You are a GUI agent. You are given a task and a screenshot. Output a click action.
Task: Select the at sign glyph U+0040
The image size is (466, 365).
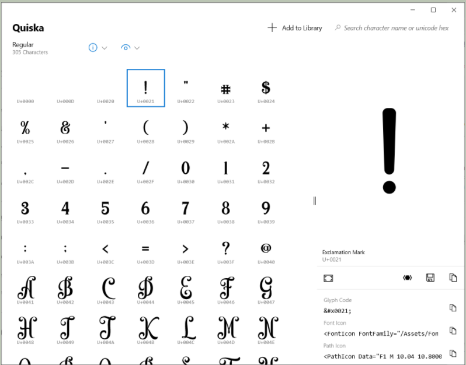coord(266,248)
